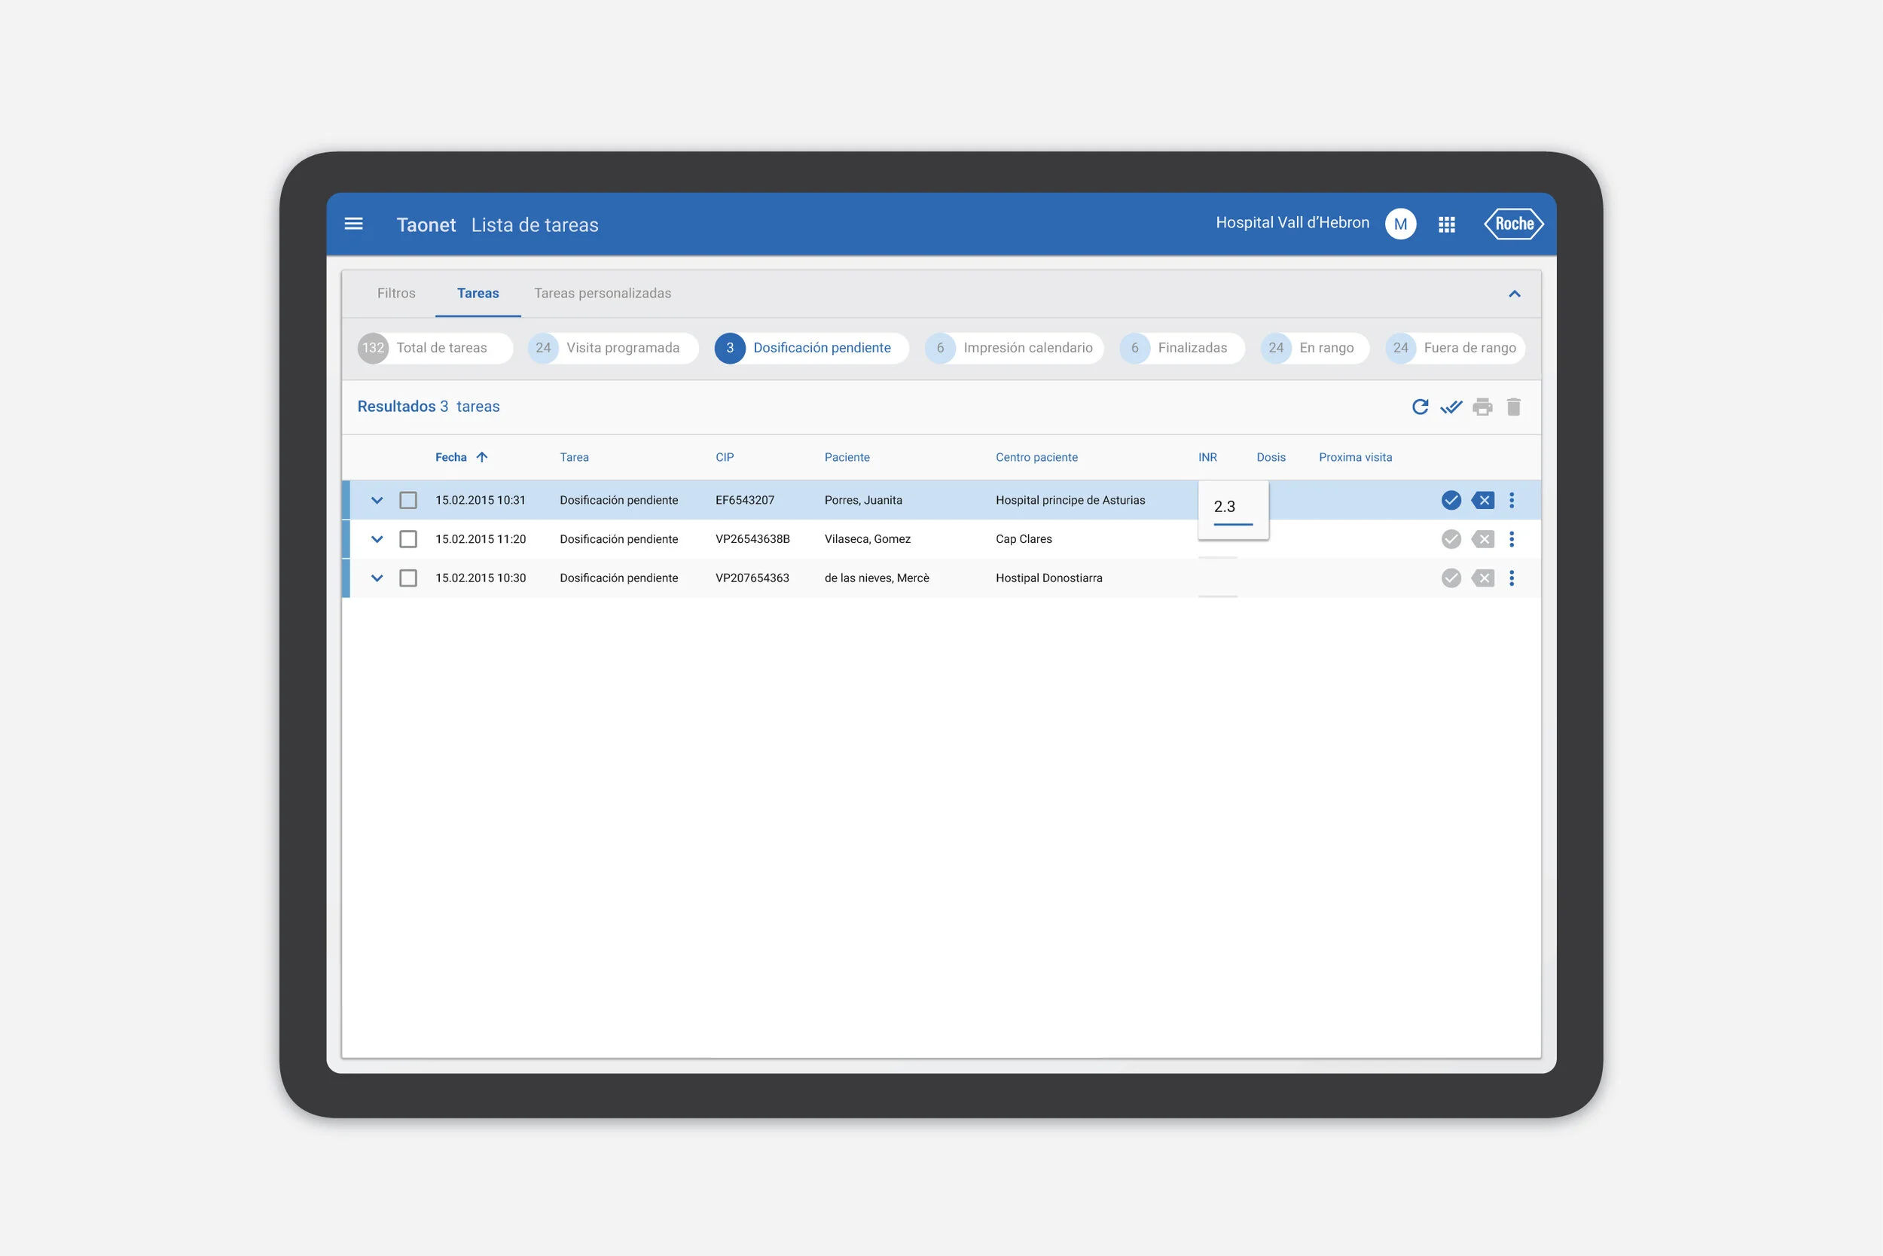The width and height of the screenshot is (1883, 1256).
Task: Open the Tareas personalizadas tab
Action: 603,293
